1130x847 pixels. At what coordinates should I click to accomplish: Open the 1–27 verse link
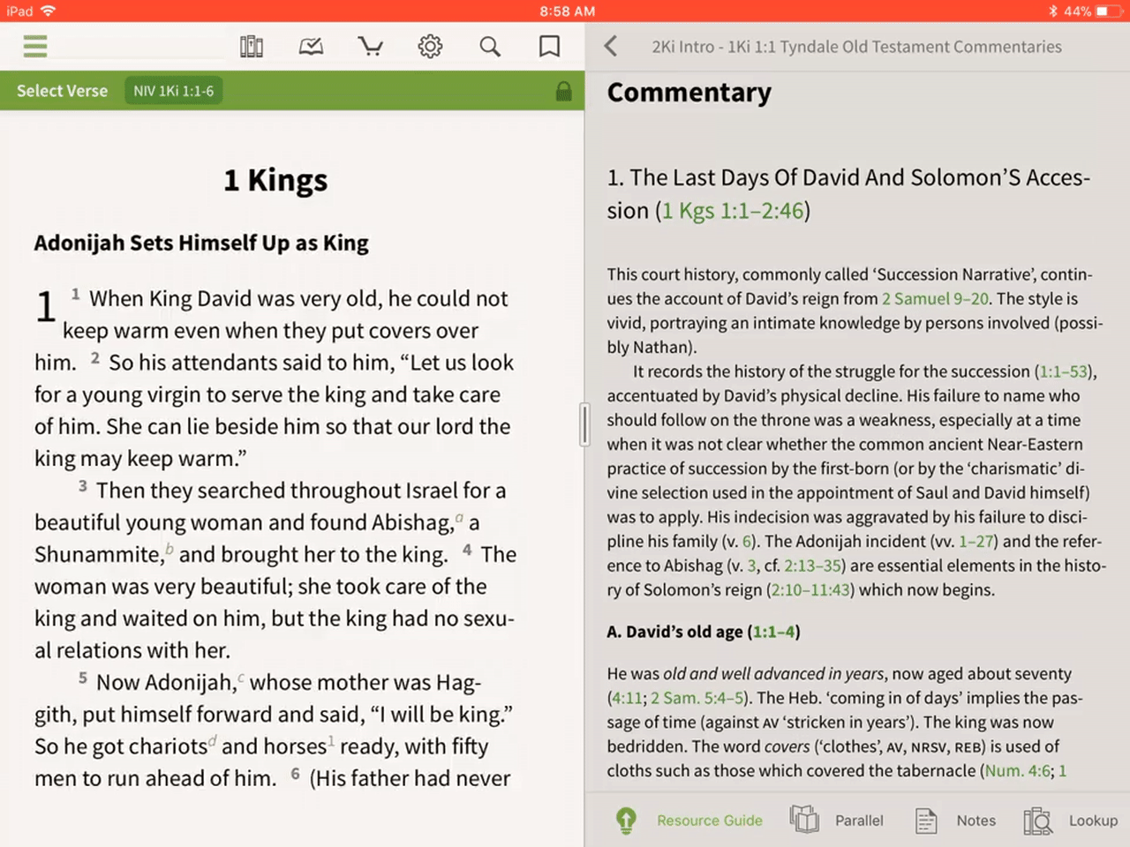pyautogui.click(x=976, y=541)
